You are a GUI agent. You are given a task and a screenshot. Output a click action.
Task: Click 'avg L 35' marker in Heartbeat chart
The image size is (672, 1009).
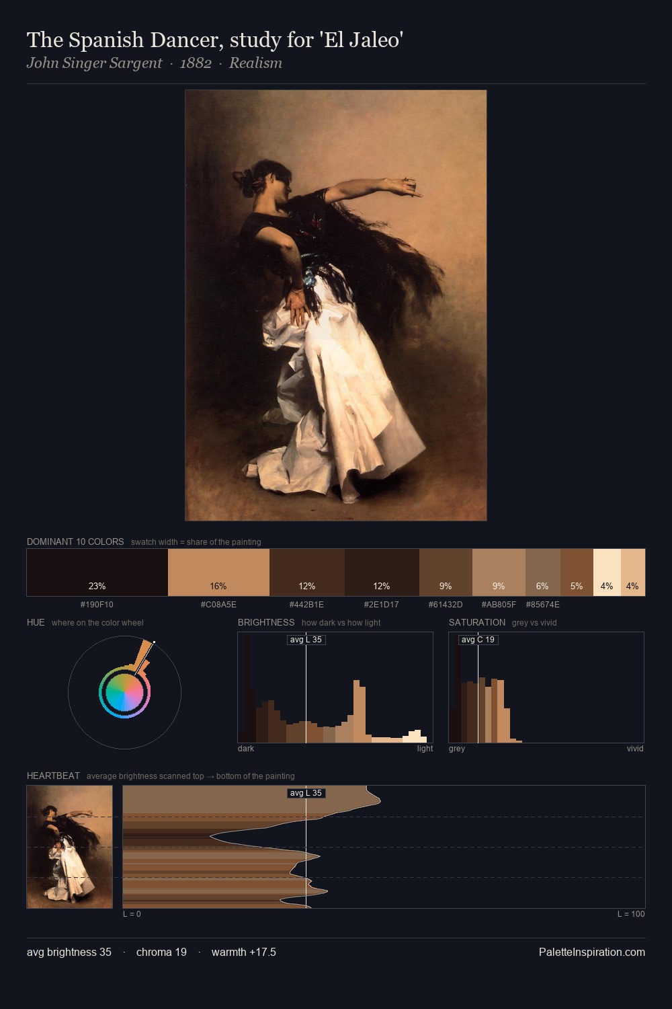306,793
